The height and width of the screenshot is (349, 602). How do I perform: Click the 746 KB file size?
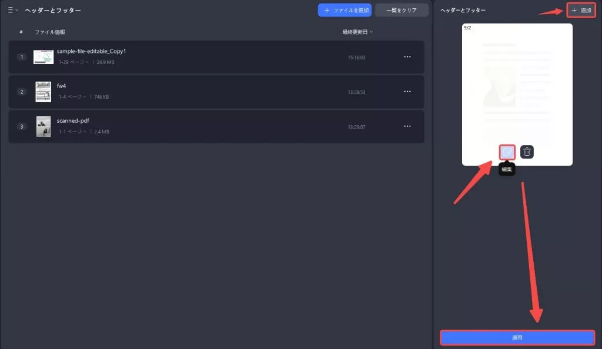pyautogui.click(x=101, y=96)
